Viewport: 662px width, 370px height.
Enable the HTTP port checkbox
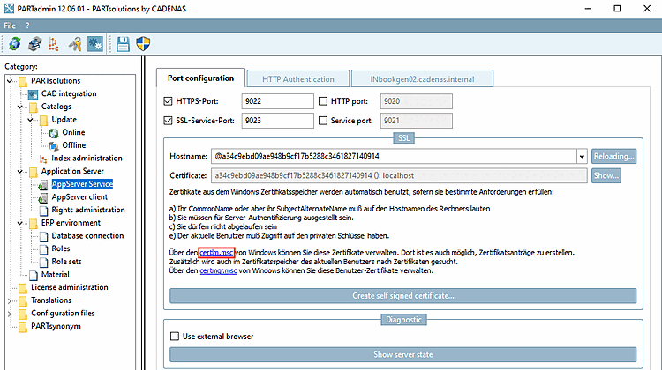(x=323, y=101)
